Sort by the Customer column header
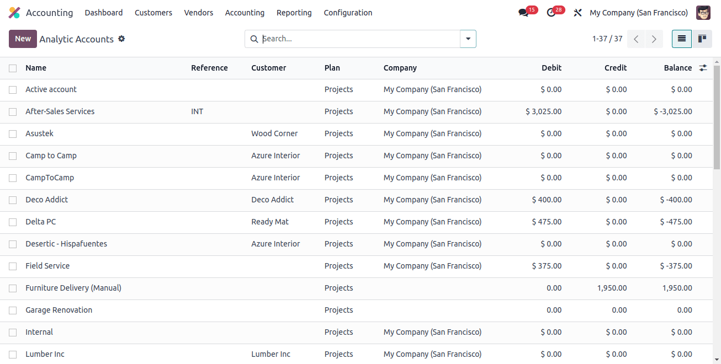Screen dimensions: 721x364 tap(269, 68)
